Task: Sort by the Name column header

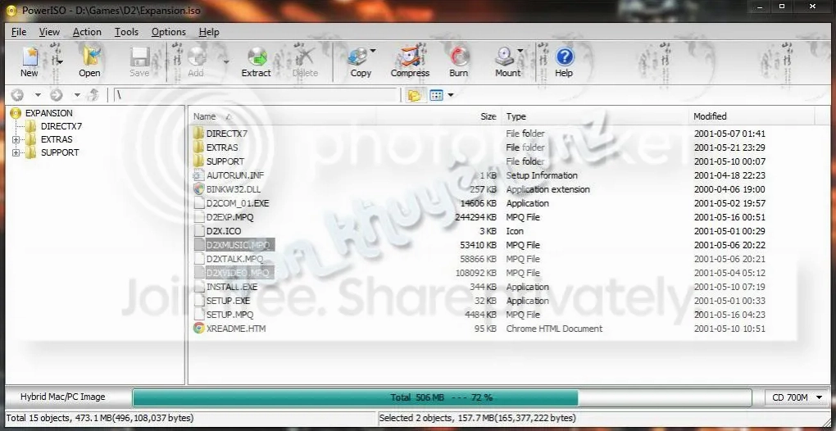Action: pos(283,116)
